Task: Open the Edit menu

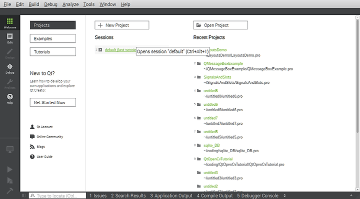Action: (19, 4)
